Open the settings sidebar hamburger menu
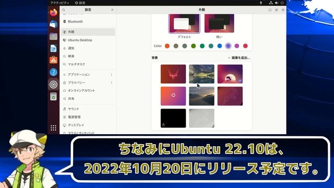334x188 pixels. click(x=112, y=10)
